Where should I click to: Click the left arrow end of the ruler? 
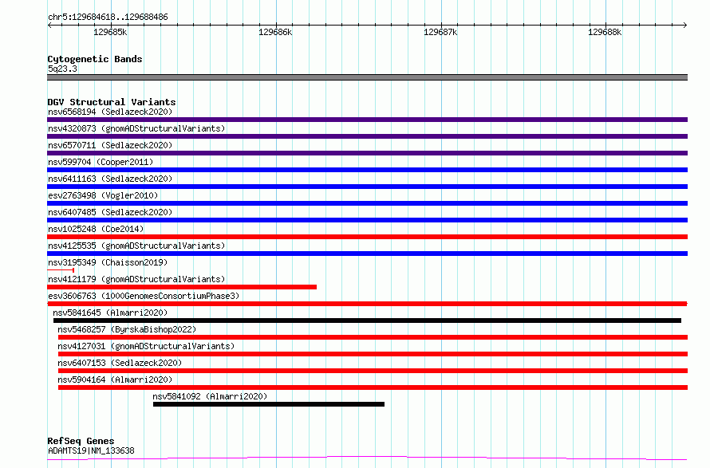tap(49, 25)
